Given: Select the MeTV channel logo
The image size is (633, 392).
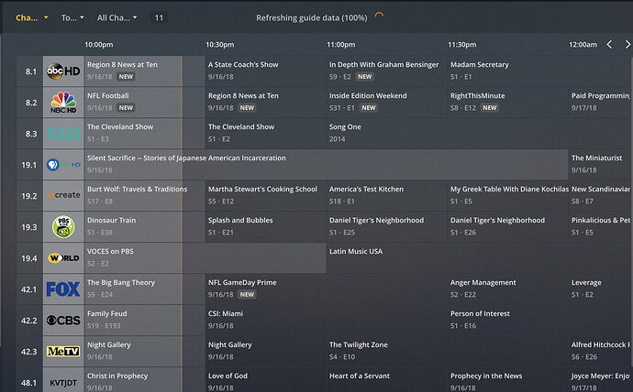Looking at the screenshot, I should pyautogui.click(x=63, y=352).
